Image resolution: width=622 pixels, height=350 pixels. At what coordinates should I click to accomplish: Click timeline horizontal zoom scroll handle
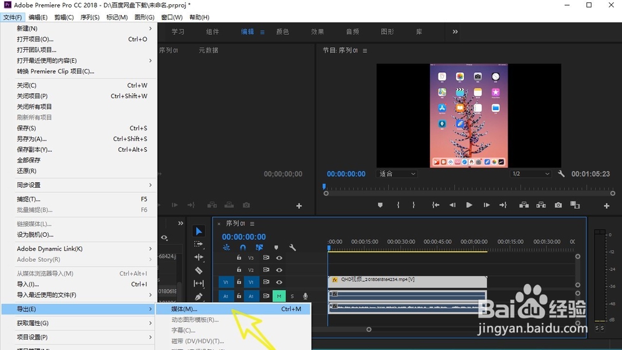pos(369,329)
